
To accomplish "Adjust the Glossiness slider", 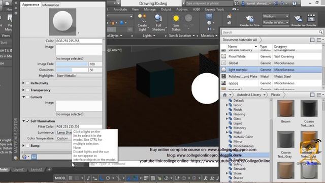I will tap(72, 70).
